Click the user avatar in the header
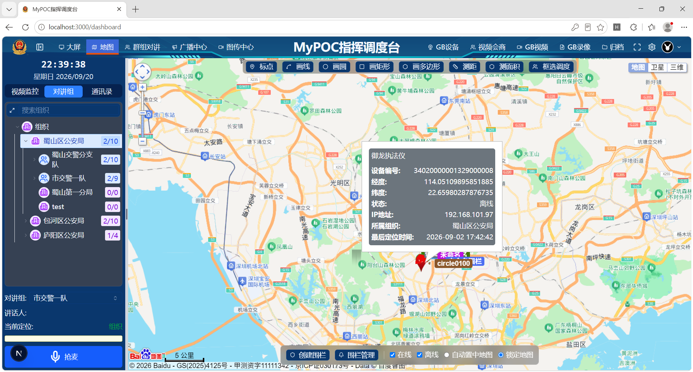This screenshot has width=693, height=372. [x=667, y=47]
